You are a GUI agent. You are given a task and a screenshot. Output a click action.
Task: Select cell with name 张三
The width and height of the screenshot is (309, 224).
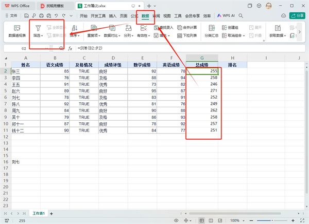(26, 71)
